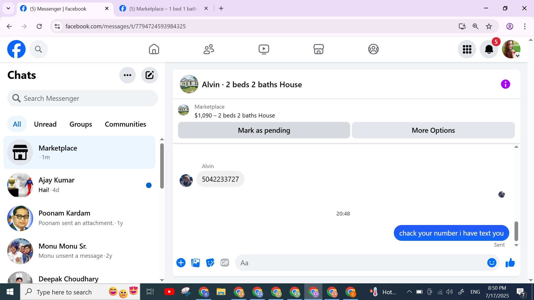
Task: Go to the Home feed icon
Action: (x=154, y=49)
